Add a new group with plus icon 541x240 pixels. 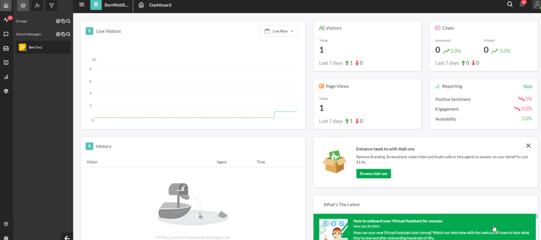click(58, 21)
